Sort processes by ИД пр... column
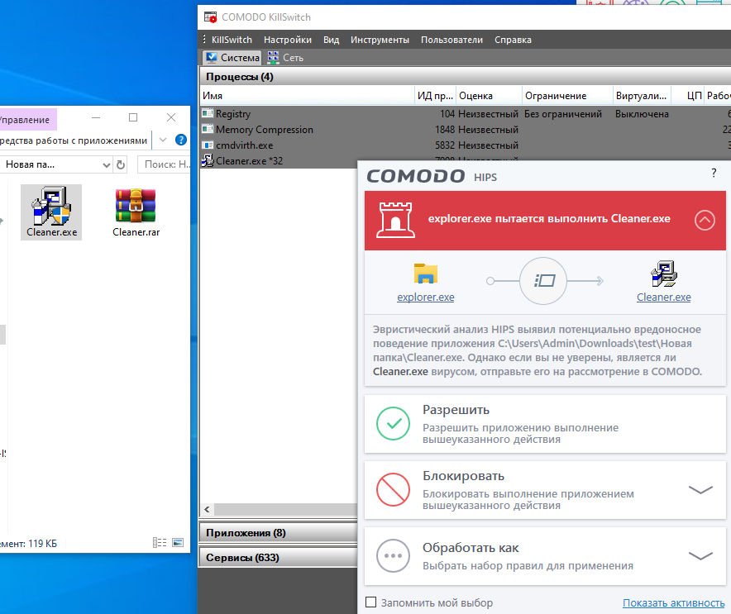731x614 pixels. [435, 96]
